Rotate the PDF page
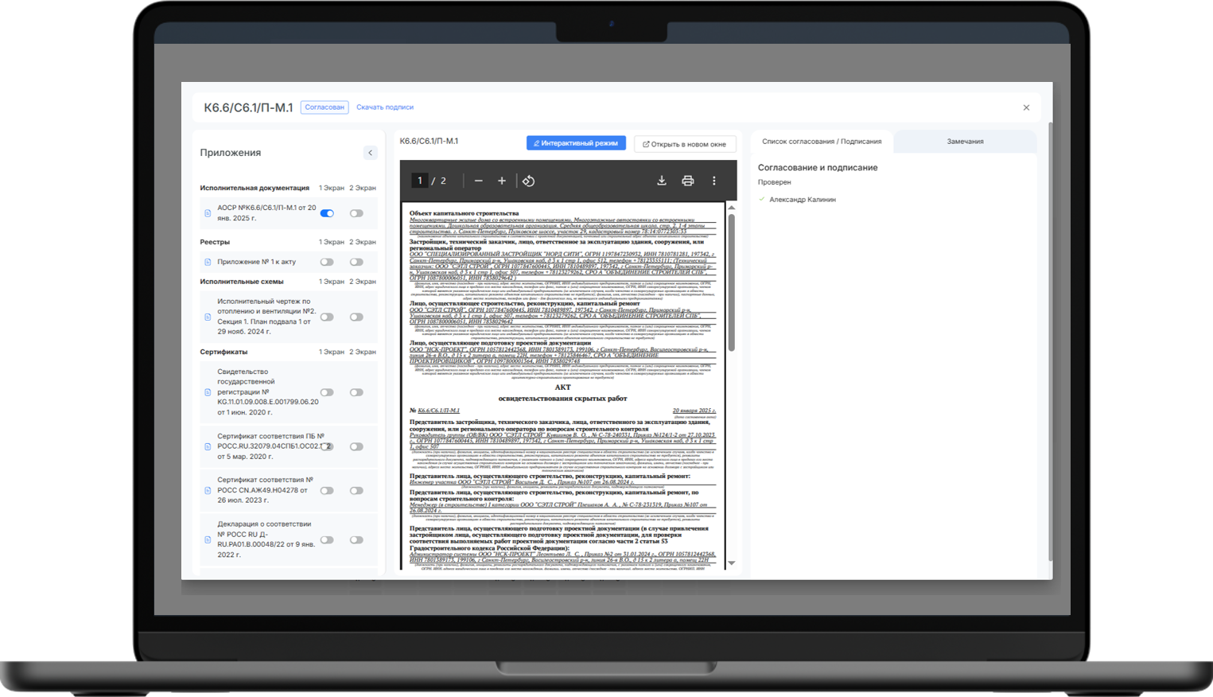This screenshot has width=1213, height=697. point(528,181)
